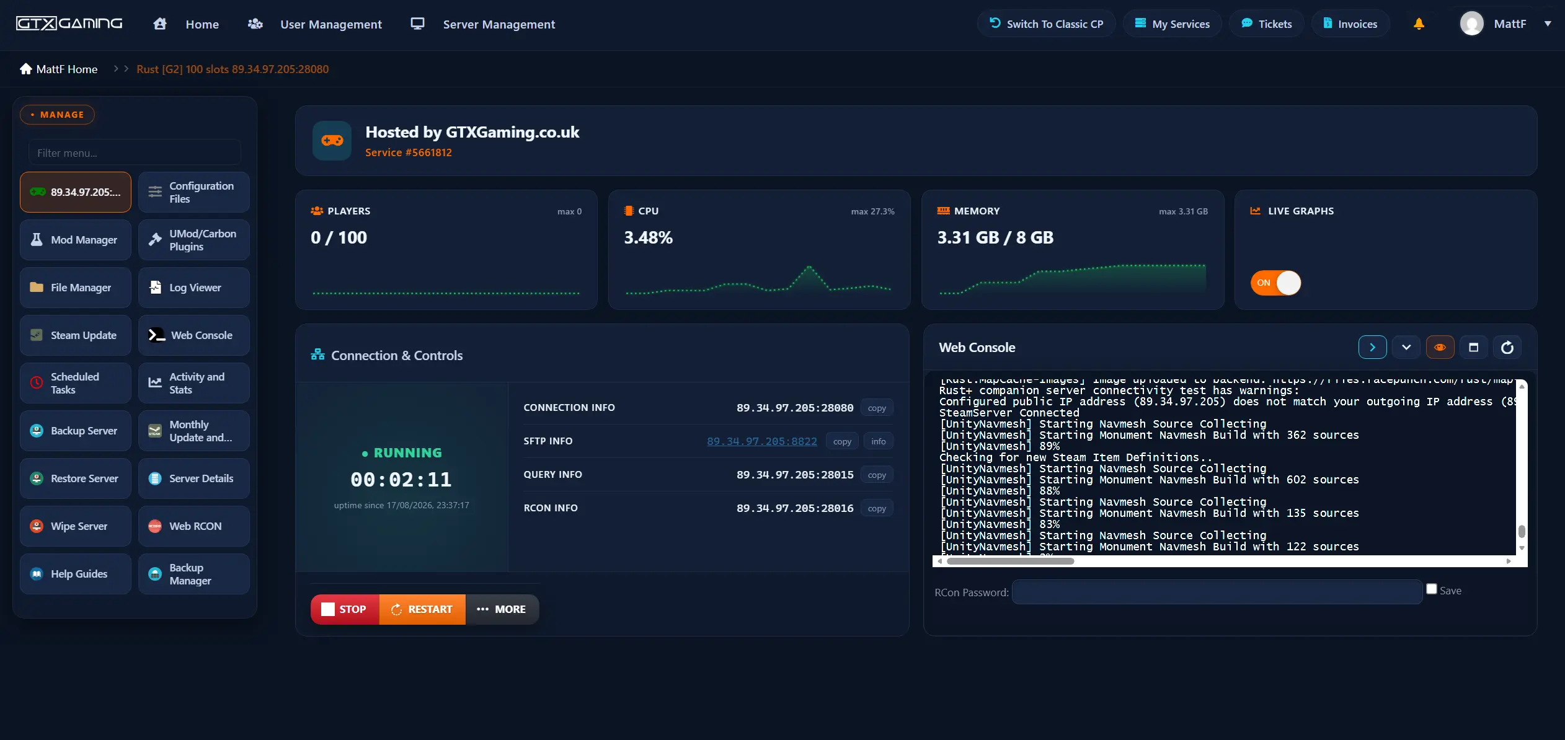This screenshot has height=740, width=1565.
Task: Click Web Console right-chevron button
Action: click(1372, 347)
